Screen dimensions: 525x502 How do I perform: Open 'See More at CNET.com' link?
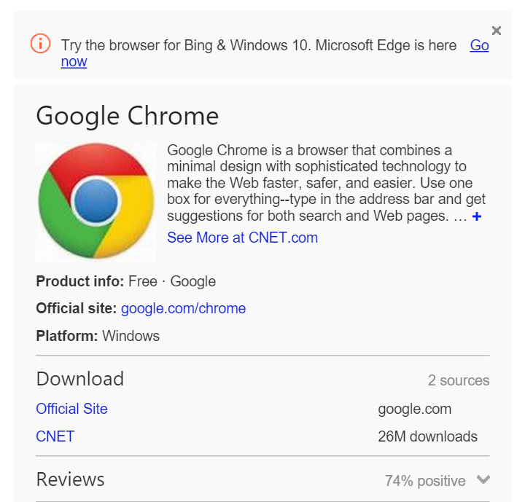point(242,238)
